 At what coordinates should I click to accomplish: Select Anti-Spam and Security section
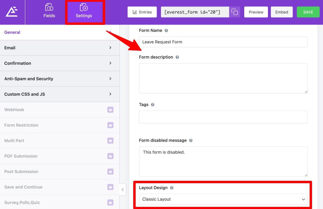click(60, 79)
